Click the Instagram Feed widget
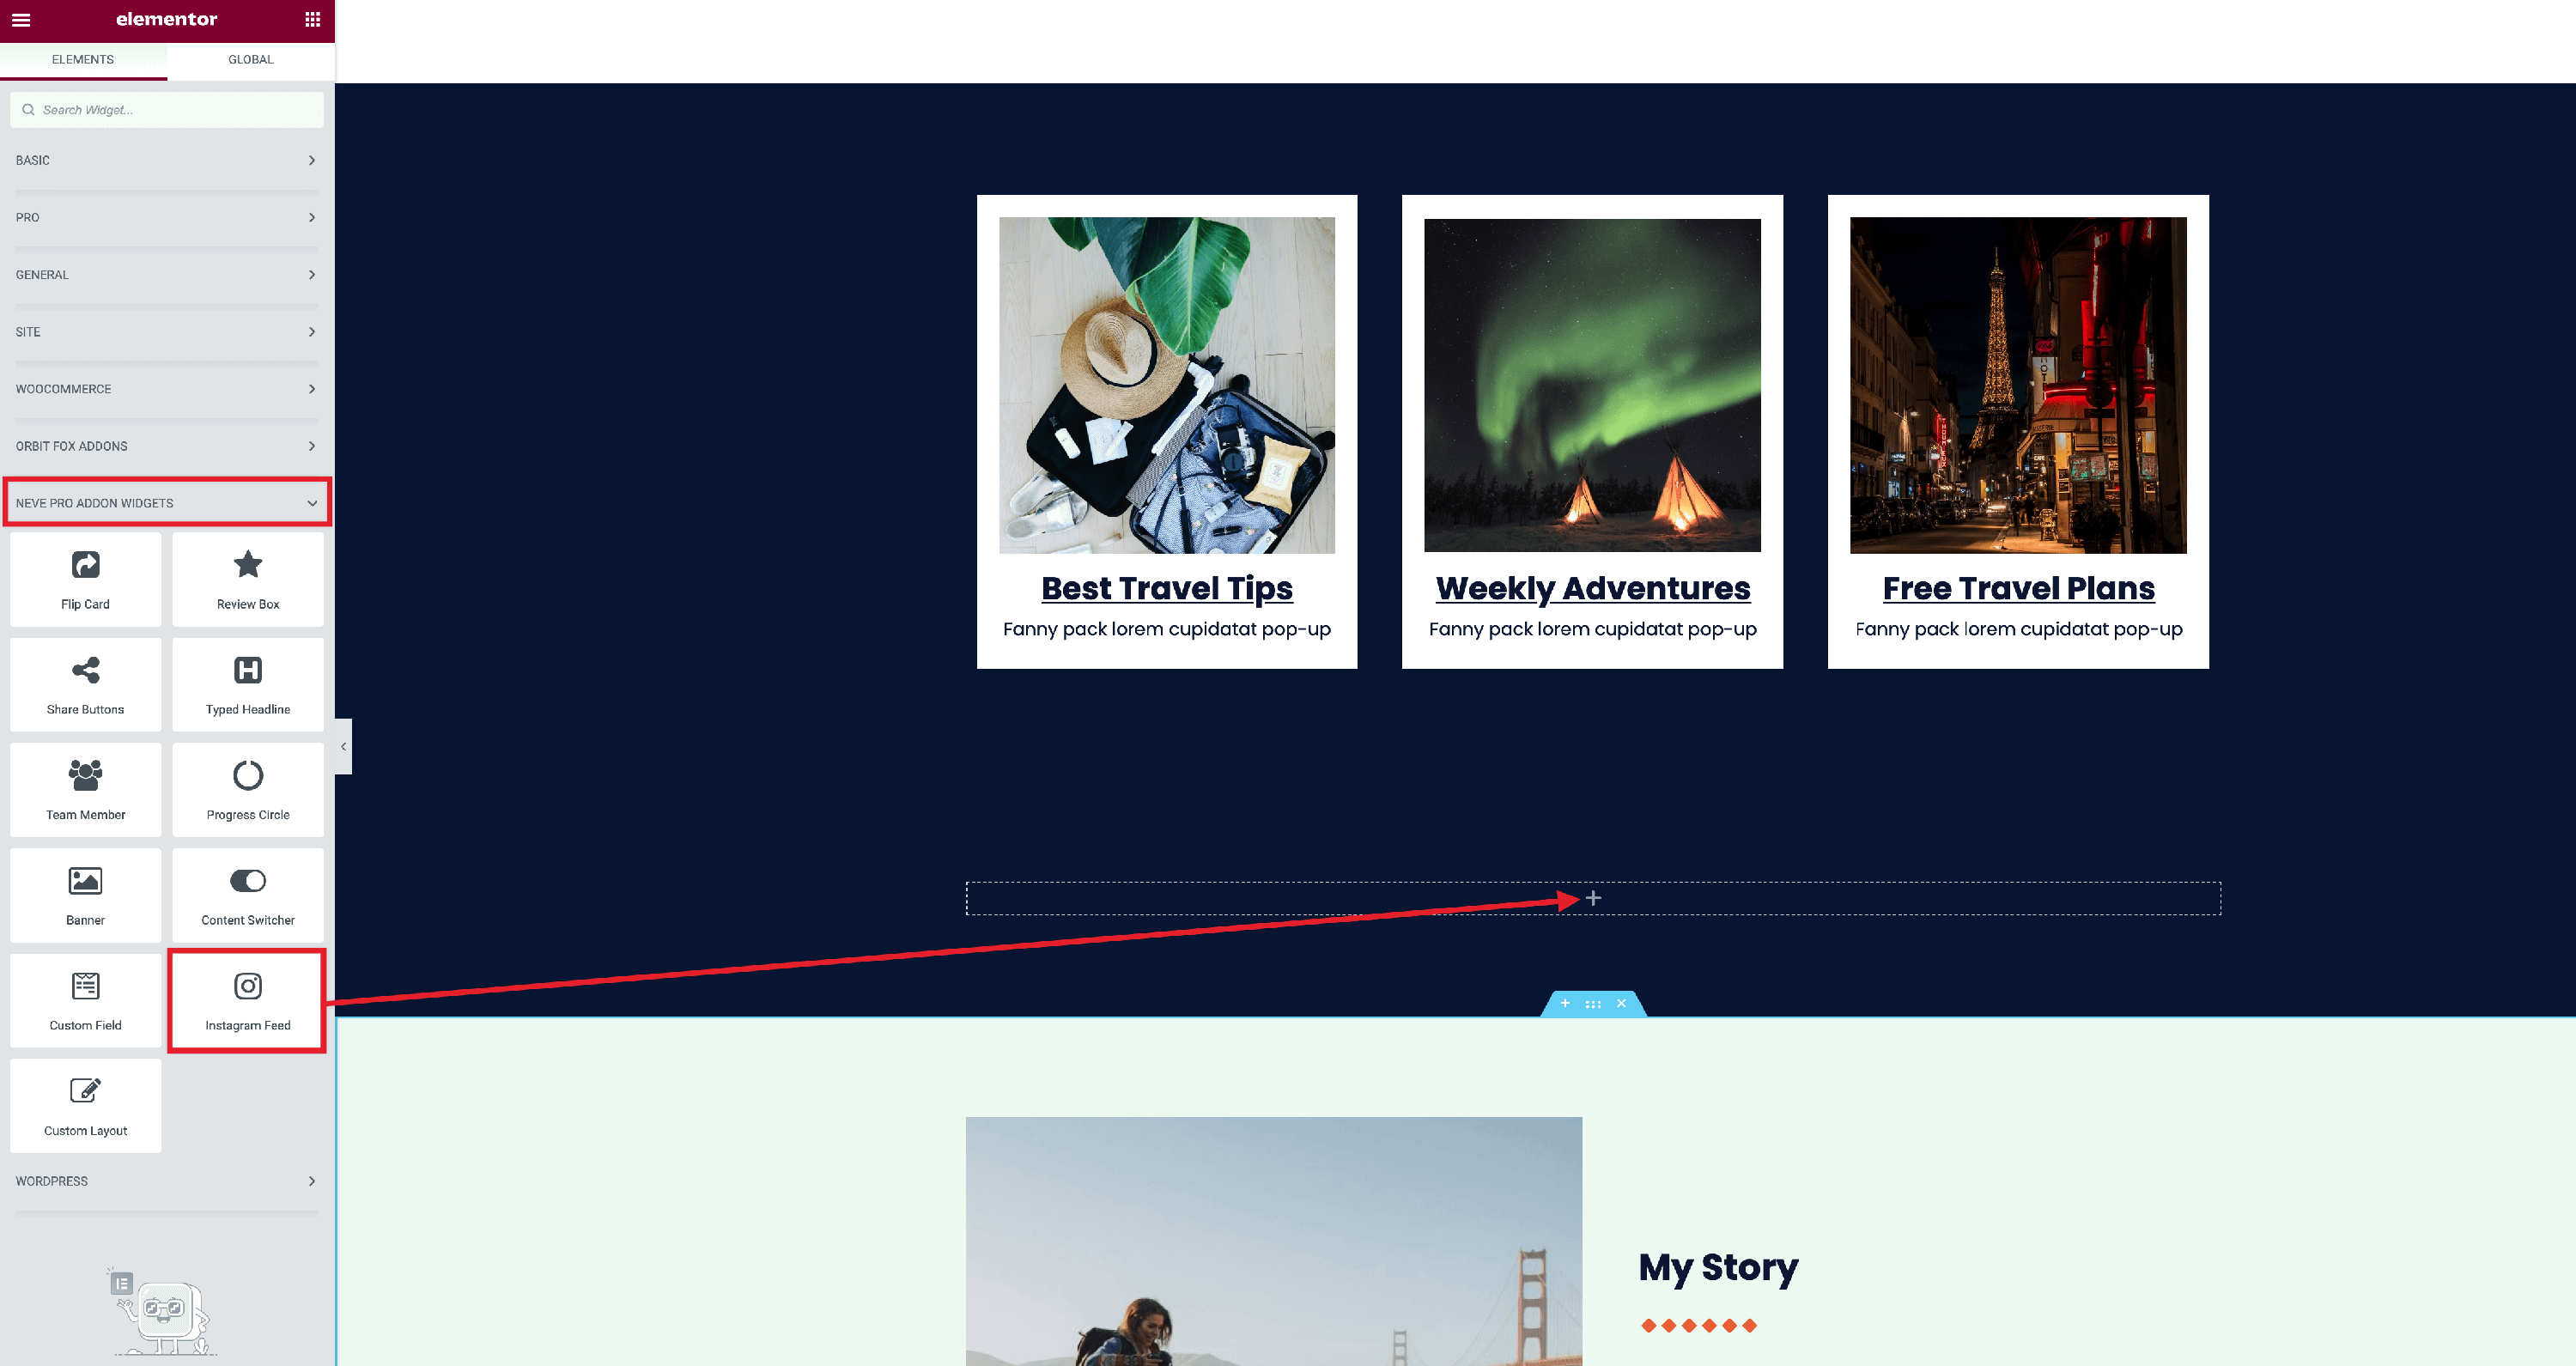 tap(248, 1000)
